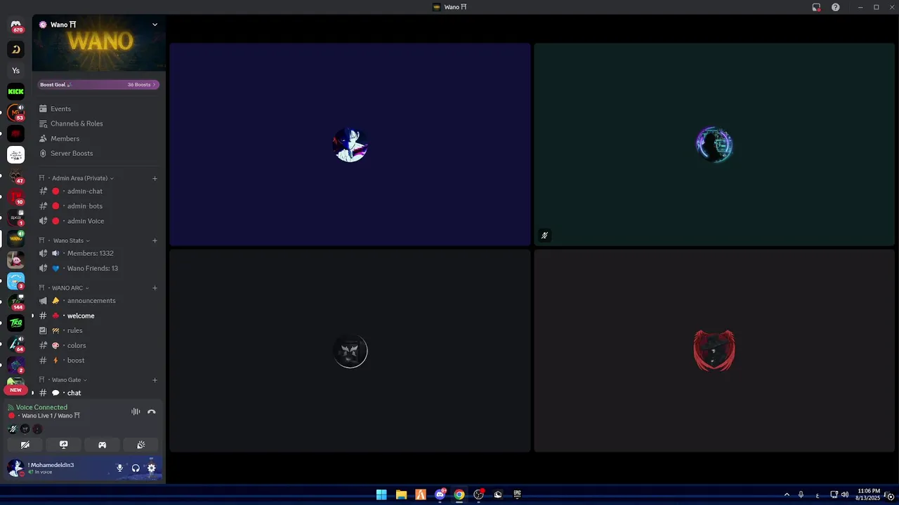Open the Help question mark icon
This screenshot has width=899, height=505.
click(836, 7)
